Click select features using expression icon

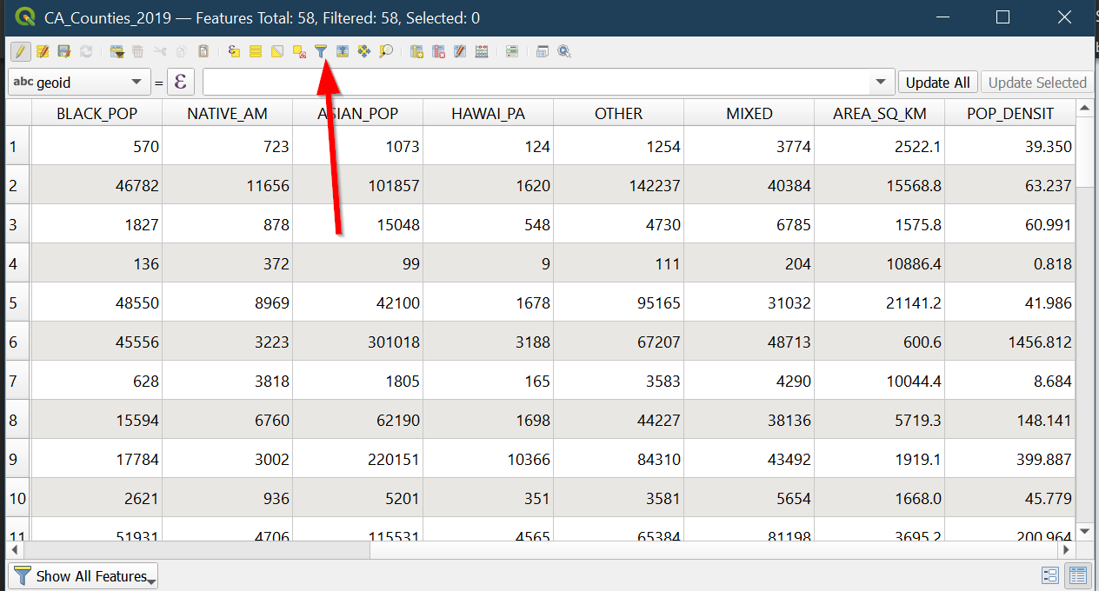[x=235, y=52]
